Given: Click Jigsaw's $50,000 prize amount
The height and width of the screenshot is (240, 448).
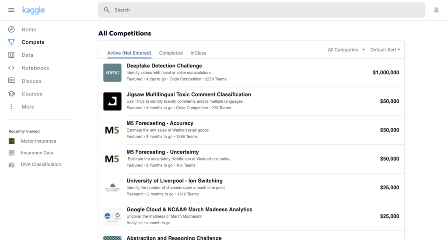Looking at the screenshot, I should (389, 101).
